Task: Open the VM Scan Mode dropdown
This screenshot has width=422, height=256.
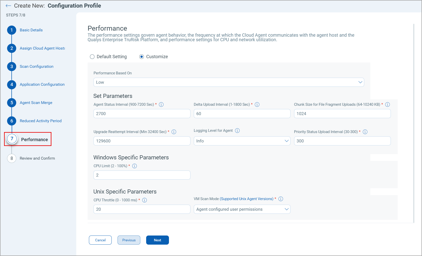Action: pos(242,209)
